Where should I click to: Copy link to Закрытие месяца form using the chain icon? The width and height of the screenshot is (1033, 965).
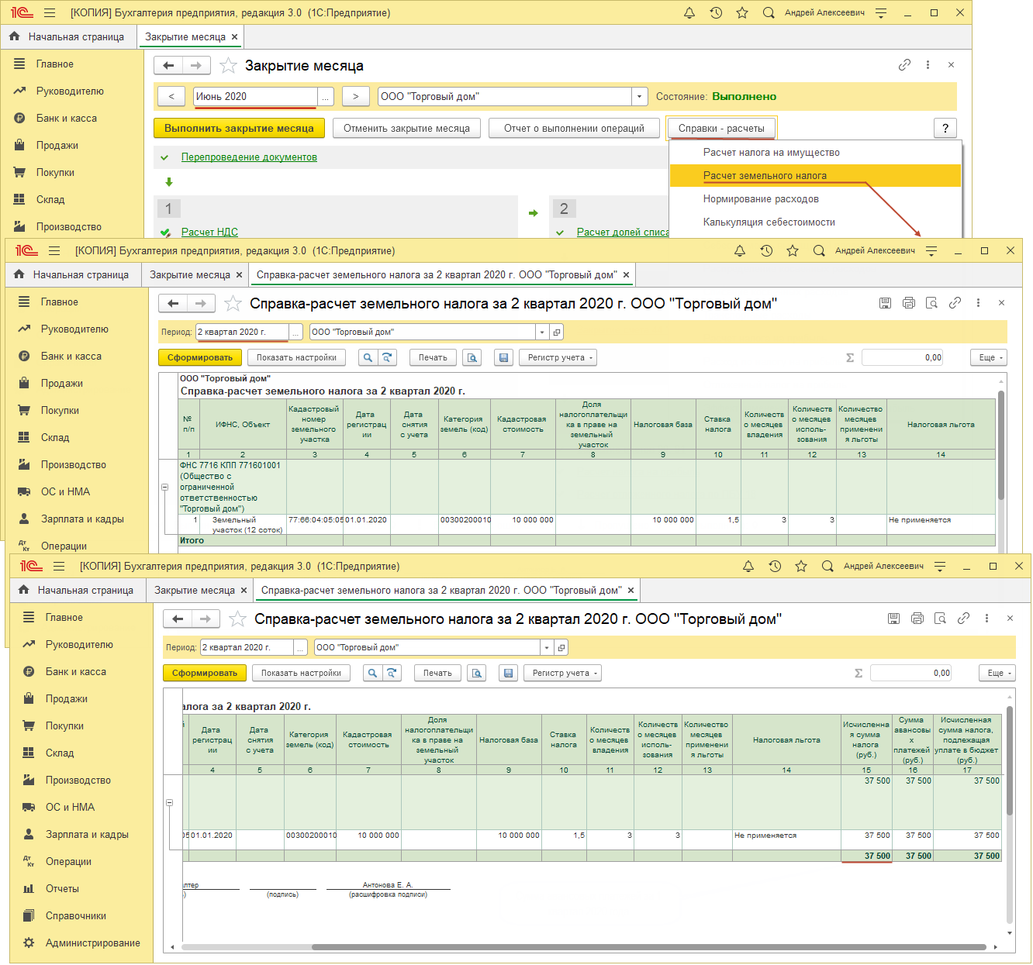tap(904, 65)
